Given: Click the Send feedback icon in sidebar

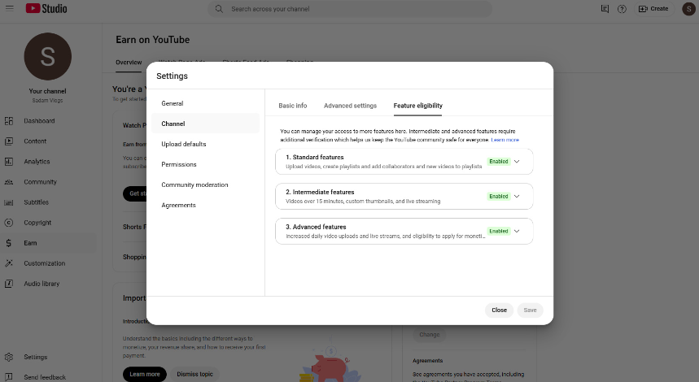Looking at the screenshot, I should 9,377.
